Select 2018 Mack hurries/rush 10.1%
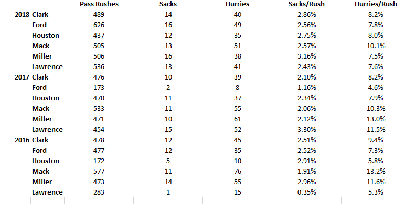 pos(376,46)
